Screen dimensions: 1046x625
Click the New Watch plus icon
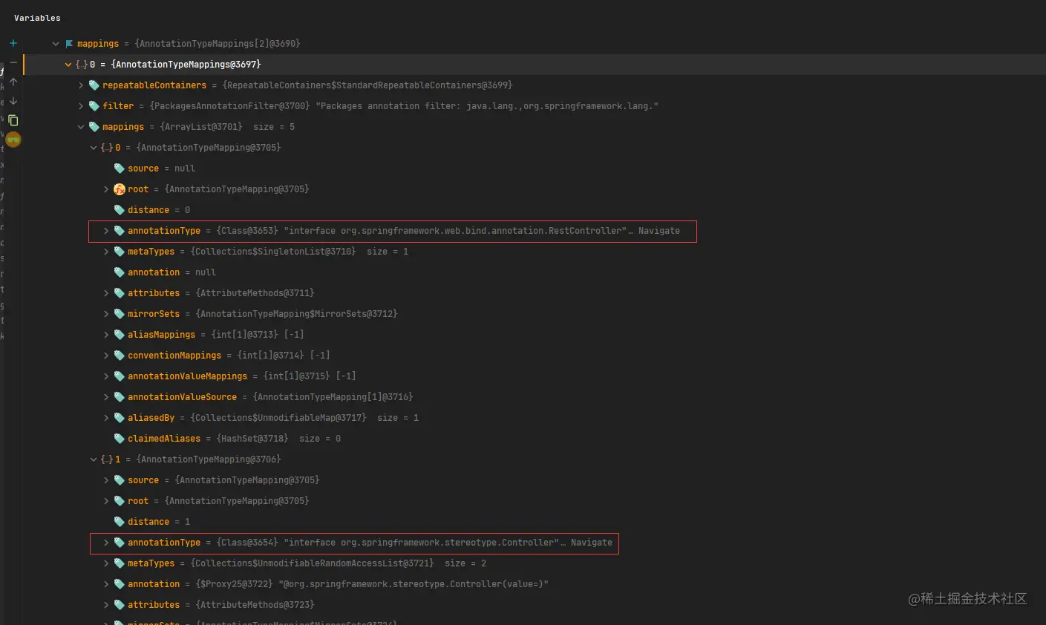coord(13,43)
